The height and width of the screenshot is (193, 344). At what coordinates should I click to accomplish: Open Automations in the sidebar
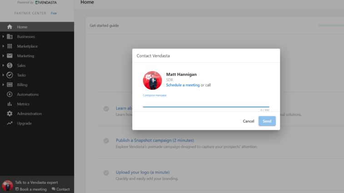point(37,94)
